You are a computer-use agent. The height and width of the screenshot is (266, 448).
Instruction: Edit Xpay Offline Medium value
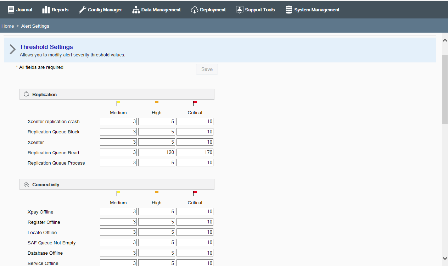pyautogui.click(x=118, y=211)
